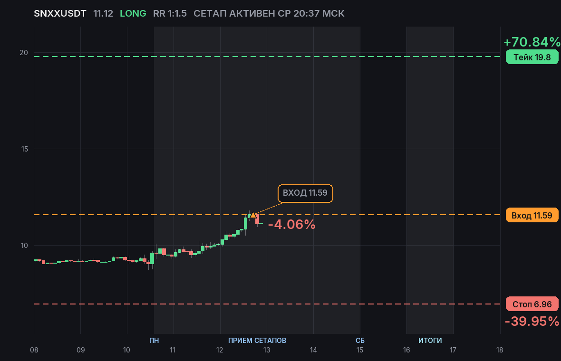Click the SNXXUSDT ticker title
The width and height of the screenshot is (561, 361).
(x=60, y=14)
